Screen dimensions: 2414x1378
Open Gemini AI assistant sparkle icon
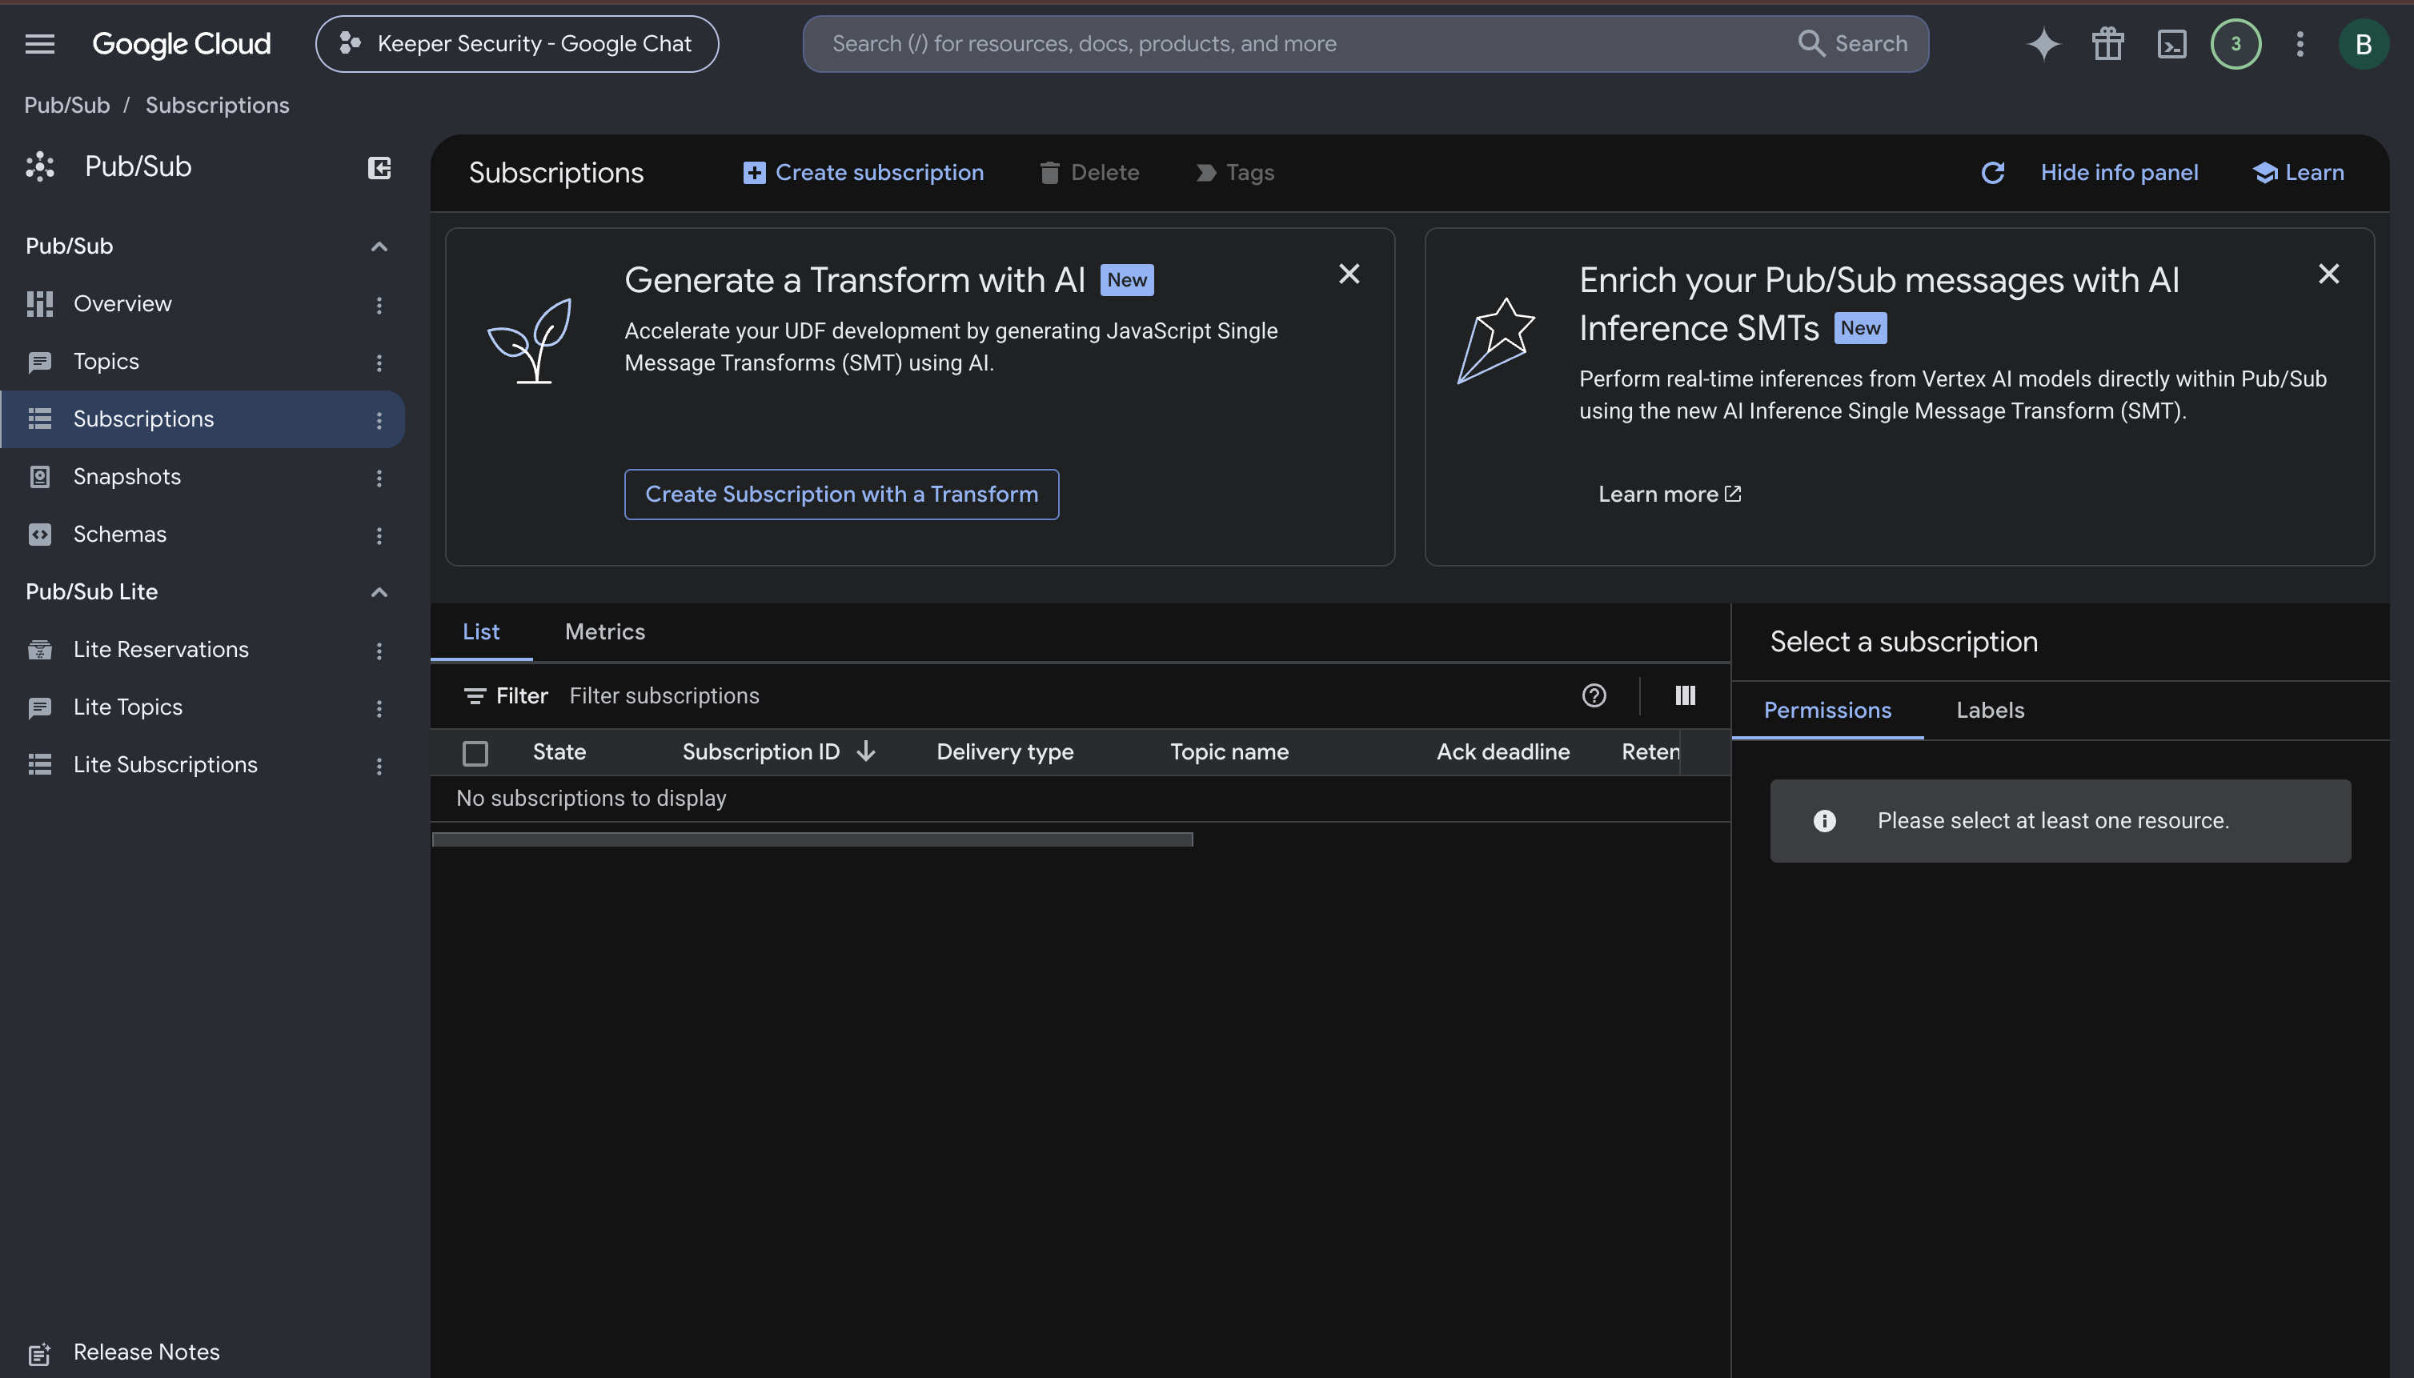pos(2043,43)
